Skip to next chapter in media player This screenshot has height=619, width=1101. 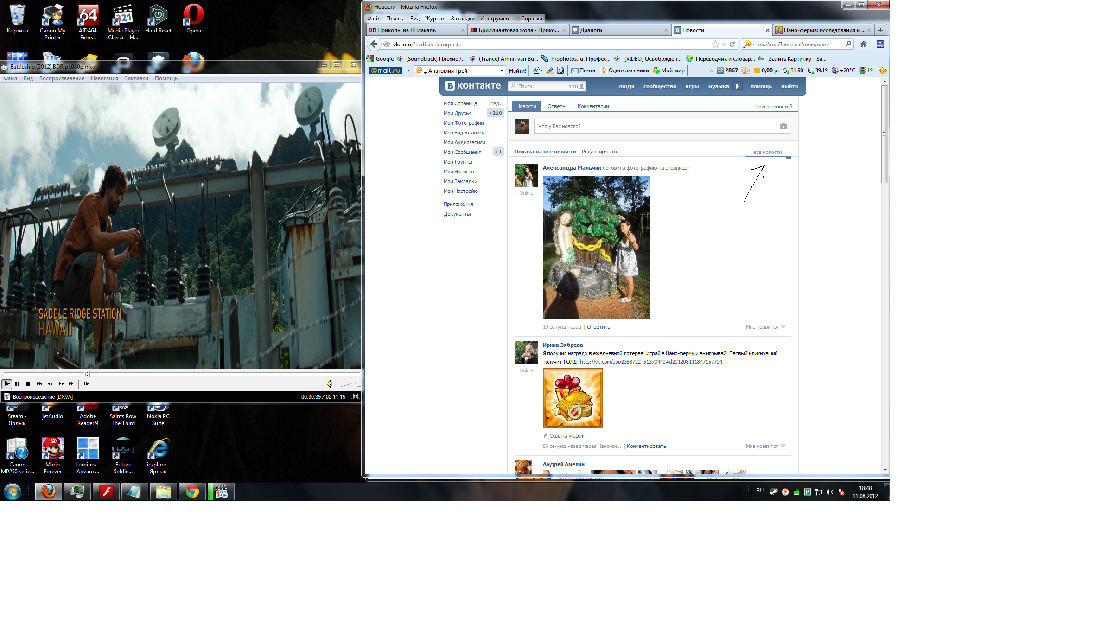(x=72, y=383)
